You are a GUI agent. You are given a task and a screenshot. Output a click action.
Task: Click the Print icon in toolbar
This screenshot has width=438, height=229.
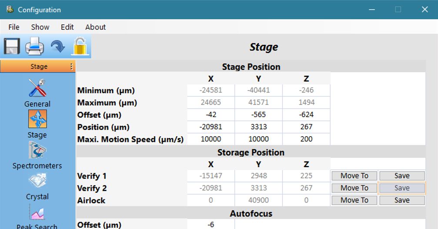click(34, 46)
